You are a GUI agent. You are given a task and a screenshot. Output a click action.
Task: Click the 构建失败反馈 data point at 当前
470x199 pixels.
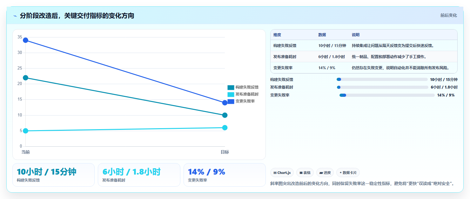(x=26, y=78)
